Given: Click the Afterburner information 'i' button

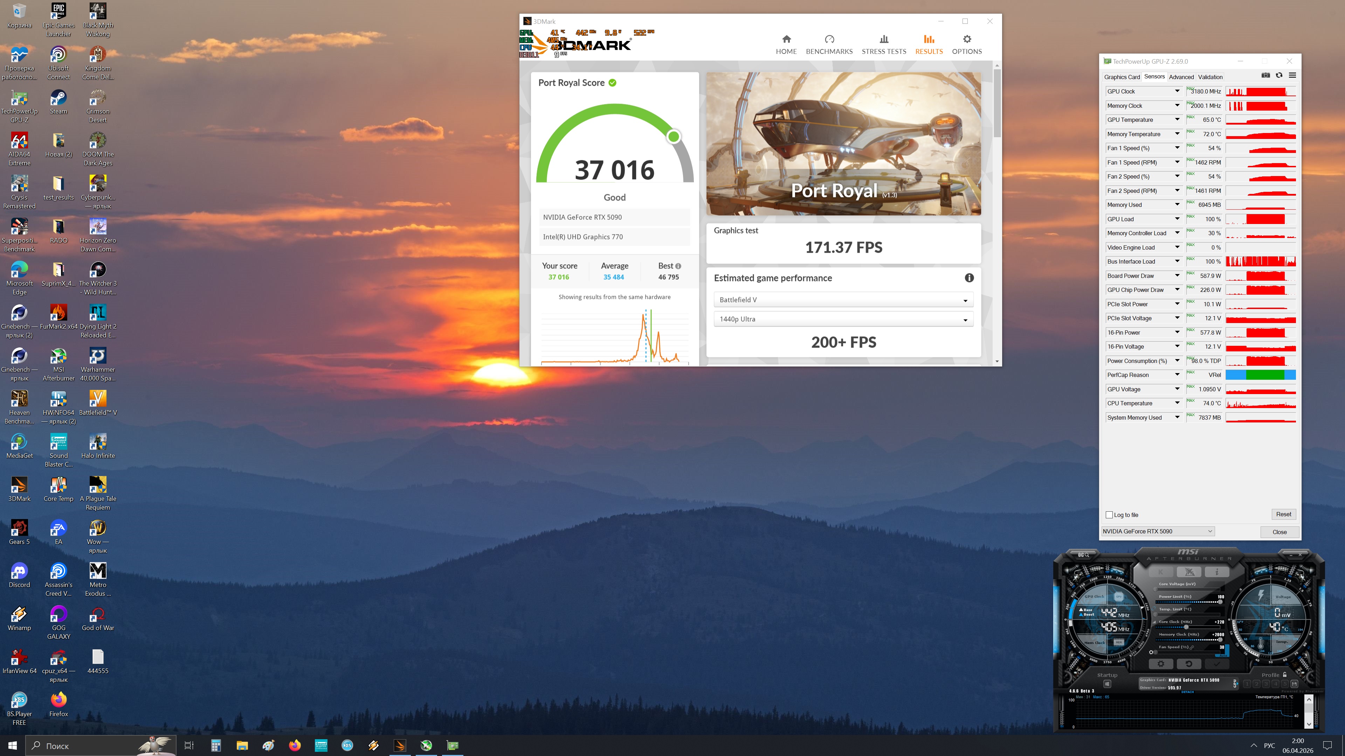Looking at the screenshot, I should 1216,572.
